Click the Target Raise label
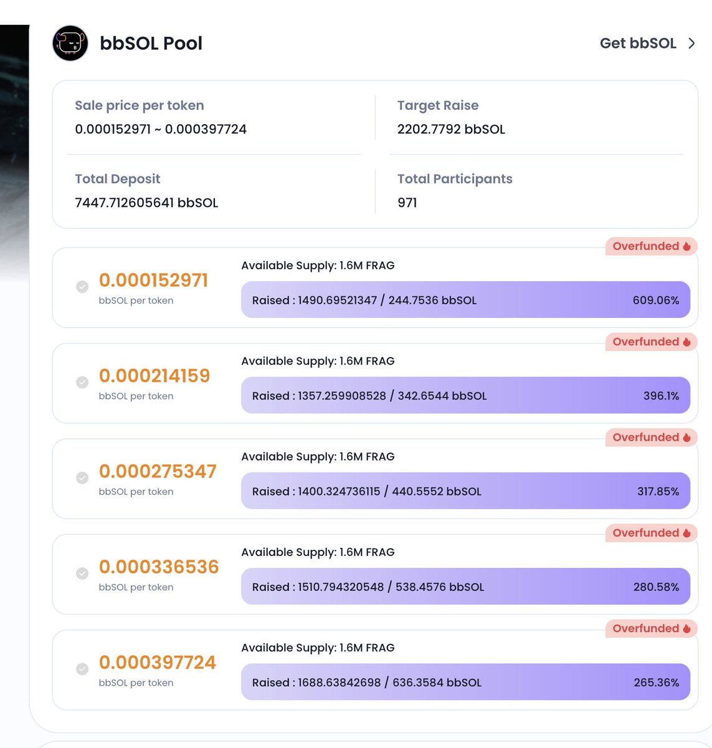 pyautogui.click(x=438, y=105)
